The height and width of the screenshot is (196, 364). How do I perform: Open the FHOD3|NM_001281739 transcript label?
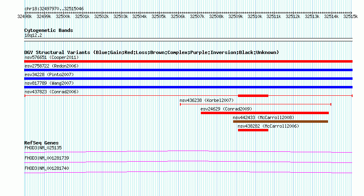click(47, 158)
